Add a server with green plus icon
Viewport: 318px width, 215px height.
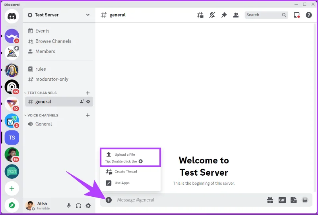(12, 188)
